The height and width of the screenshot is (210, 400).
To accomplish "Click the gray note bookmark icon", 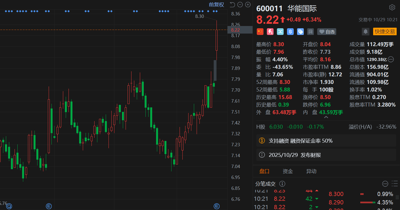I will click(310, 32).
